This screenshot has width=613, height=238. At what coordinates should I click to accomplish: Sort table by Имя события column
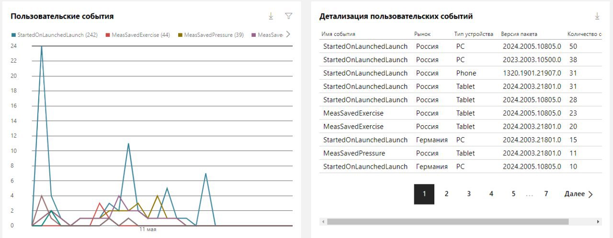(338, 34)
